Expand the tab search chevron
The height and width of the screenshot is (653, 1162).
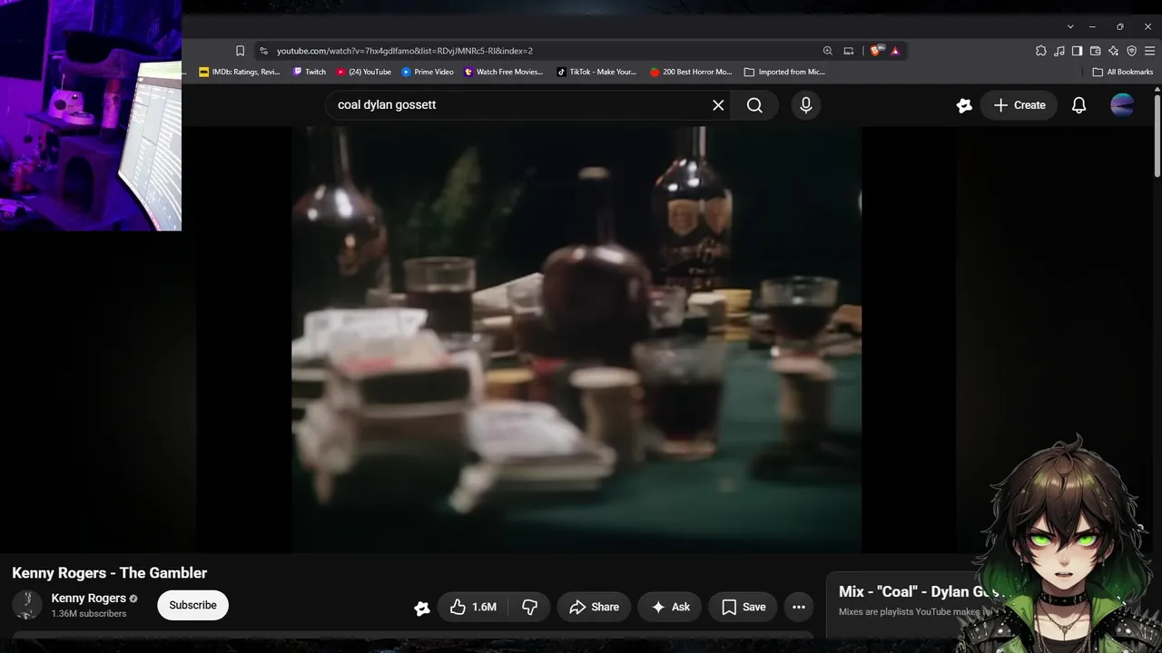(1070, 26)
